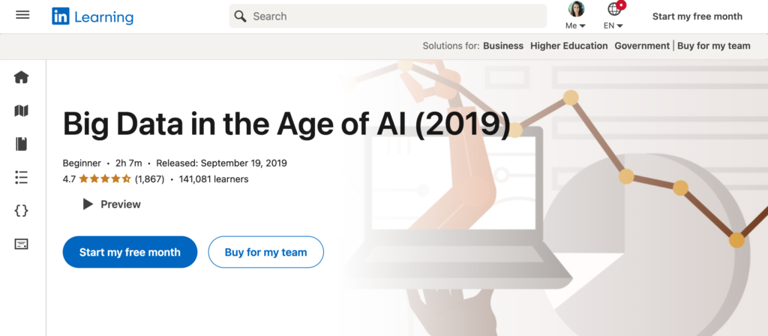Go to Home in the sidebar
The height and width of the screenshot is (336, 768).
pos(22,77)
